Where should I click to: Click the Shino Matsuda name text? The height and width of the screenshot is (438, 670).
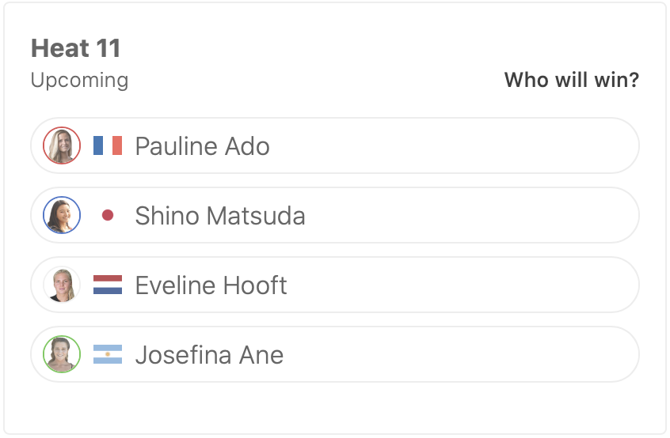[x=220, y=216]
